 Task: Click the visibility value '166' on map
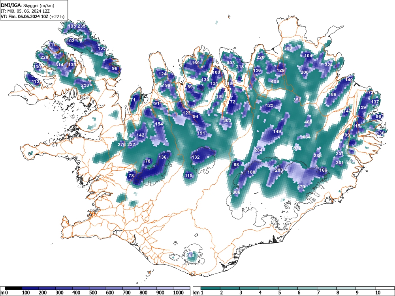(x=323, y=170)
